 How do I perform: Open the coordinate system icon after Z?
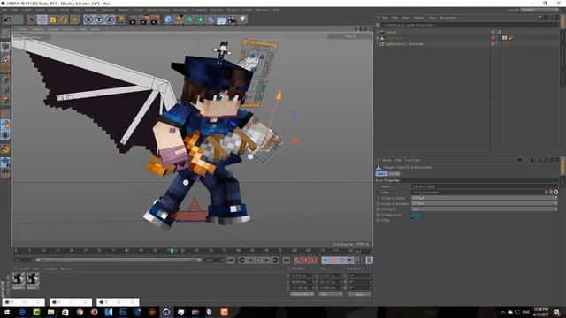pyautogui.click(x=120, y=19)
